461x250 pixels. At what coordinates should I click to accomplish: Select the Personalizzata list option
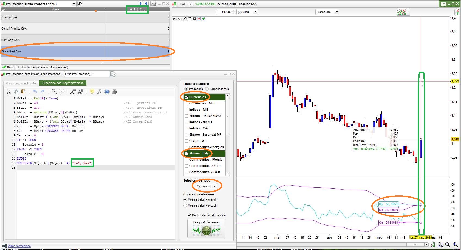pos(207,89)
